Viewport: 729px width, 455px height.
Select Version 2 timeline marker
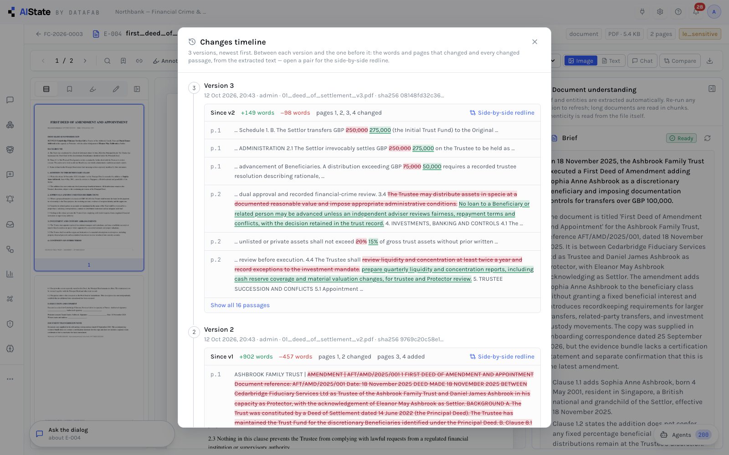(x=194, y=332)
